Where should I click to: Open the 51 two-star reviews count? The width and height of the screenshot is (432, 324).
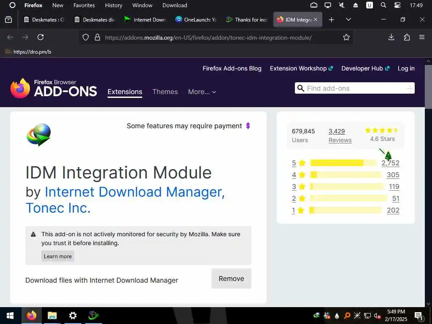[396, 198]
